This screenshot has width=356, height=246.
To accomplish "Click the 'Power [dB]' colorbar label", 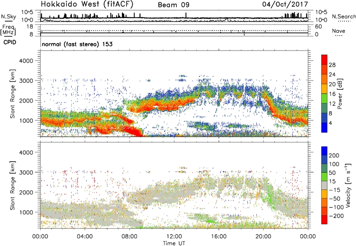I will (340, 94).
